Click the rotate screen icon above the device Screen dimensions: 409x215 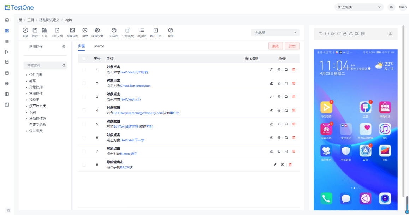point(339,34)
